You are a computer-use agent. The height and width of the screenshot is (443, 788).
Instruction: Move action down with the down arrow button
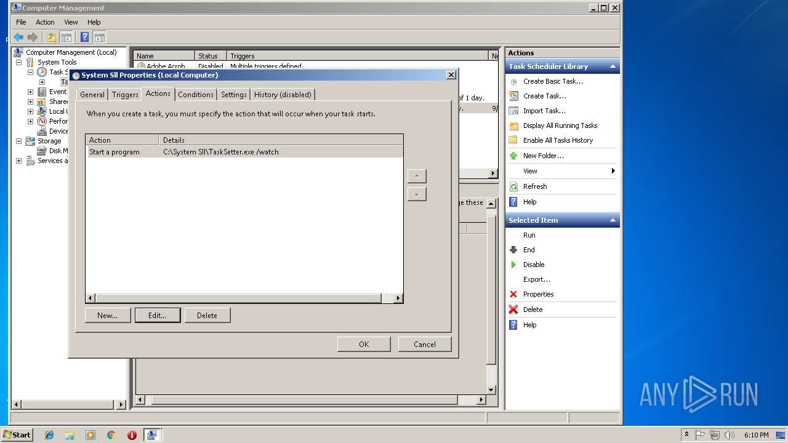417,194
